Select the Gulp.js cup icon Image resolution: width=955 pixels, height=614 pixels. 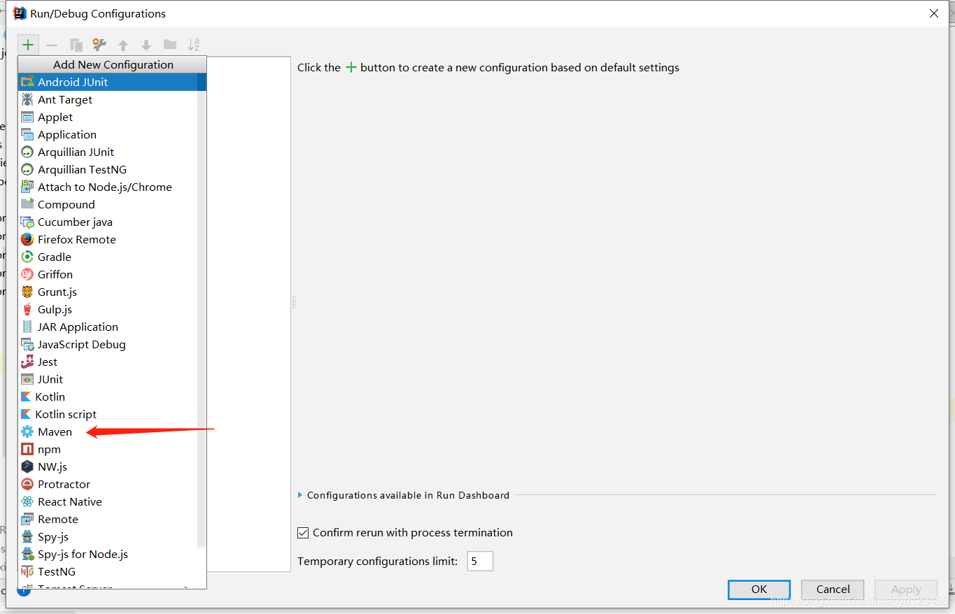pos(27,309)
